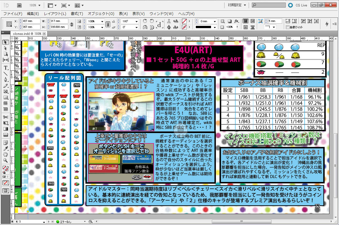
Task: Select the Direct Selection tool
Action: point(5,48)
